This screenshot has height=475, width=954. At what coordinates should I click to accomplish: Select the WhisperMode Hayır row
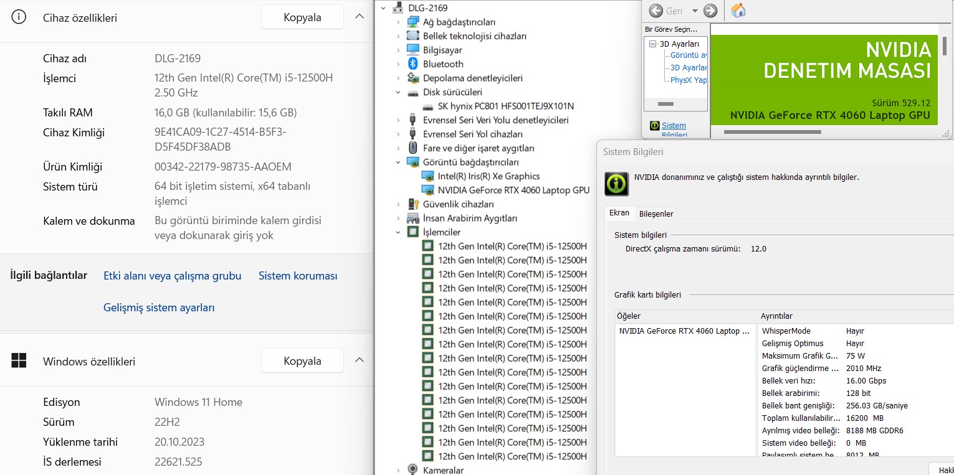856,331
